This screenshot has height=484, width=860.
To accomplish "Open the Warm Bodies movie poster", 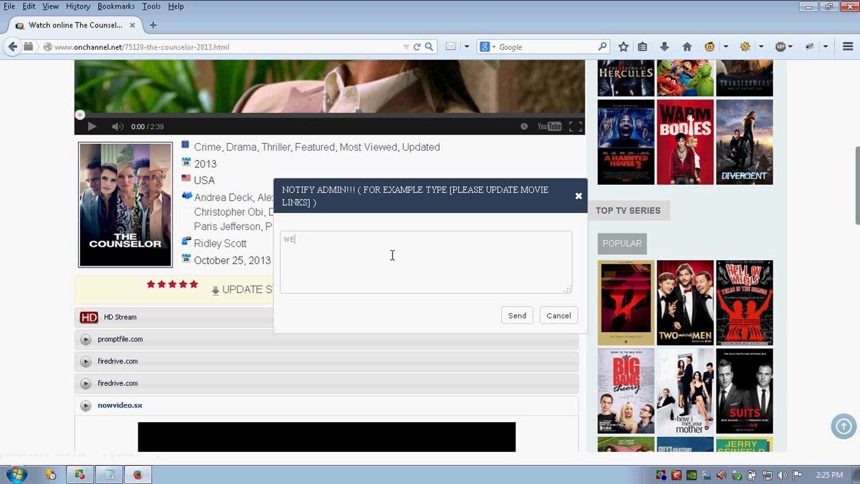I will [x=685, y=142].
